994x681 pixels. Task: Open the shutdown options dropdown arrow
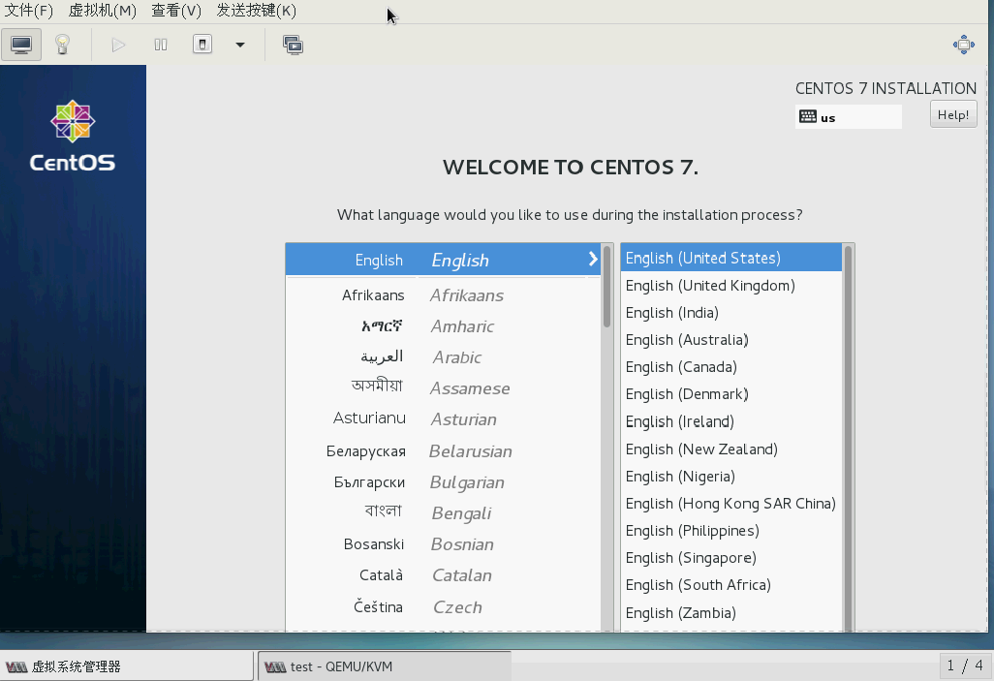coord(240,45)
